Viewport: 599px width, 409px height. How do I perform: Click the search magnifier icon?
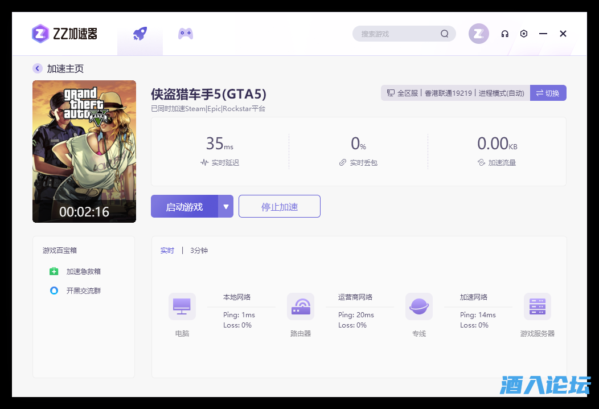pos(444,34)
